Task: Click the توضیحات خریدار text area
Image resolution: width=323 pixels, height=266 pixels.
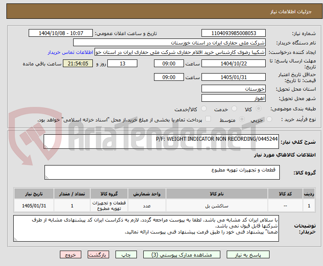Action: point(146,228)
